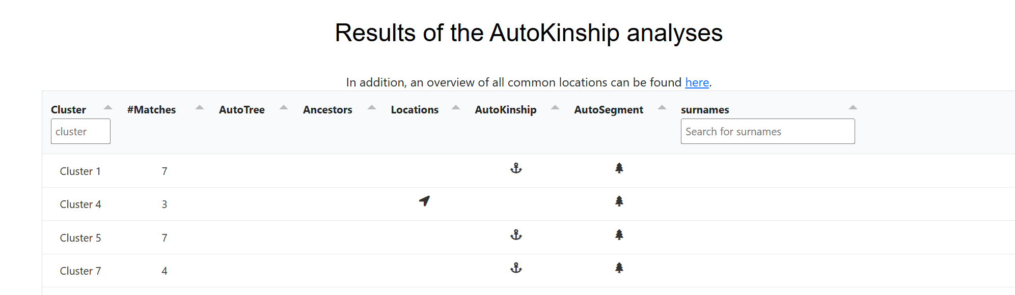1015x295 pixels.
Task: Sort by AutoSegment column arrow
Action: pyautogui.click(x=662, y=107)
